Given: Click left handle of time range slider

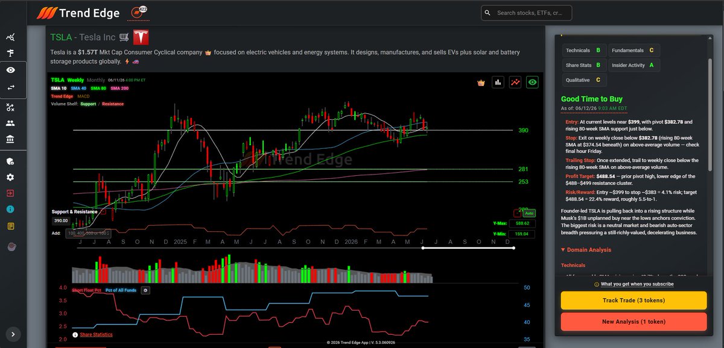Looking at the screenshot, I should click(422, 248).
